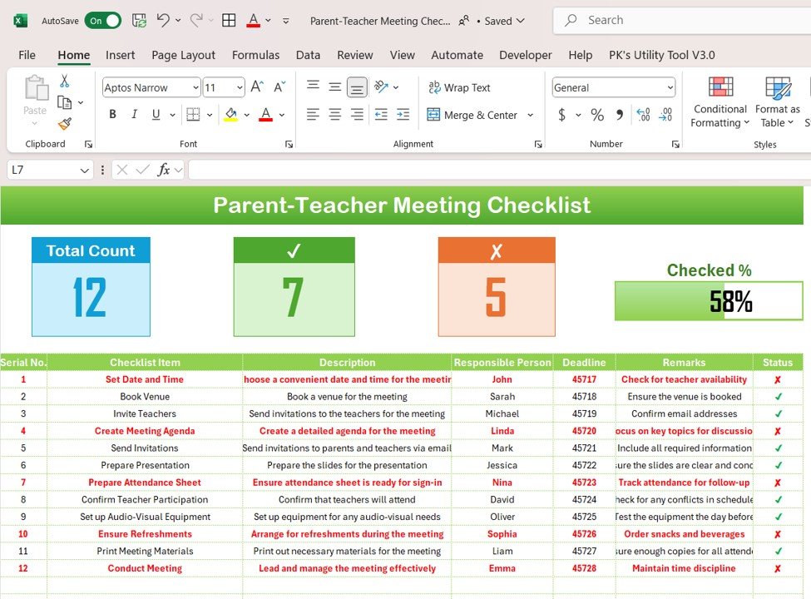811x599 pixels.
Task: Switch to the Formulas tab
Action: coord(255,55)
